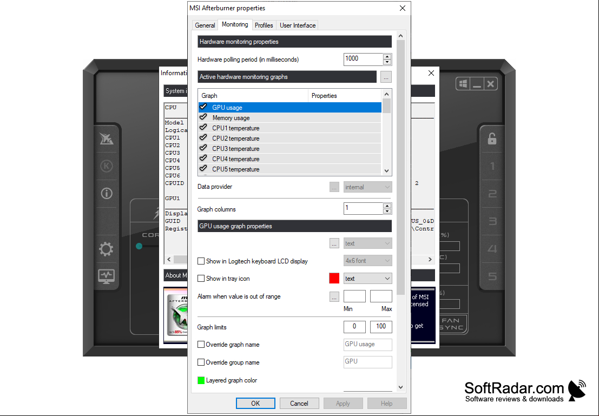The width and height of the screenshot is (599, 416).
Task: Click the graph limits minimum field showing 0
Action: [x=354, y=327]
